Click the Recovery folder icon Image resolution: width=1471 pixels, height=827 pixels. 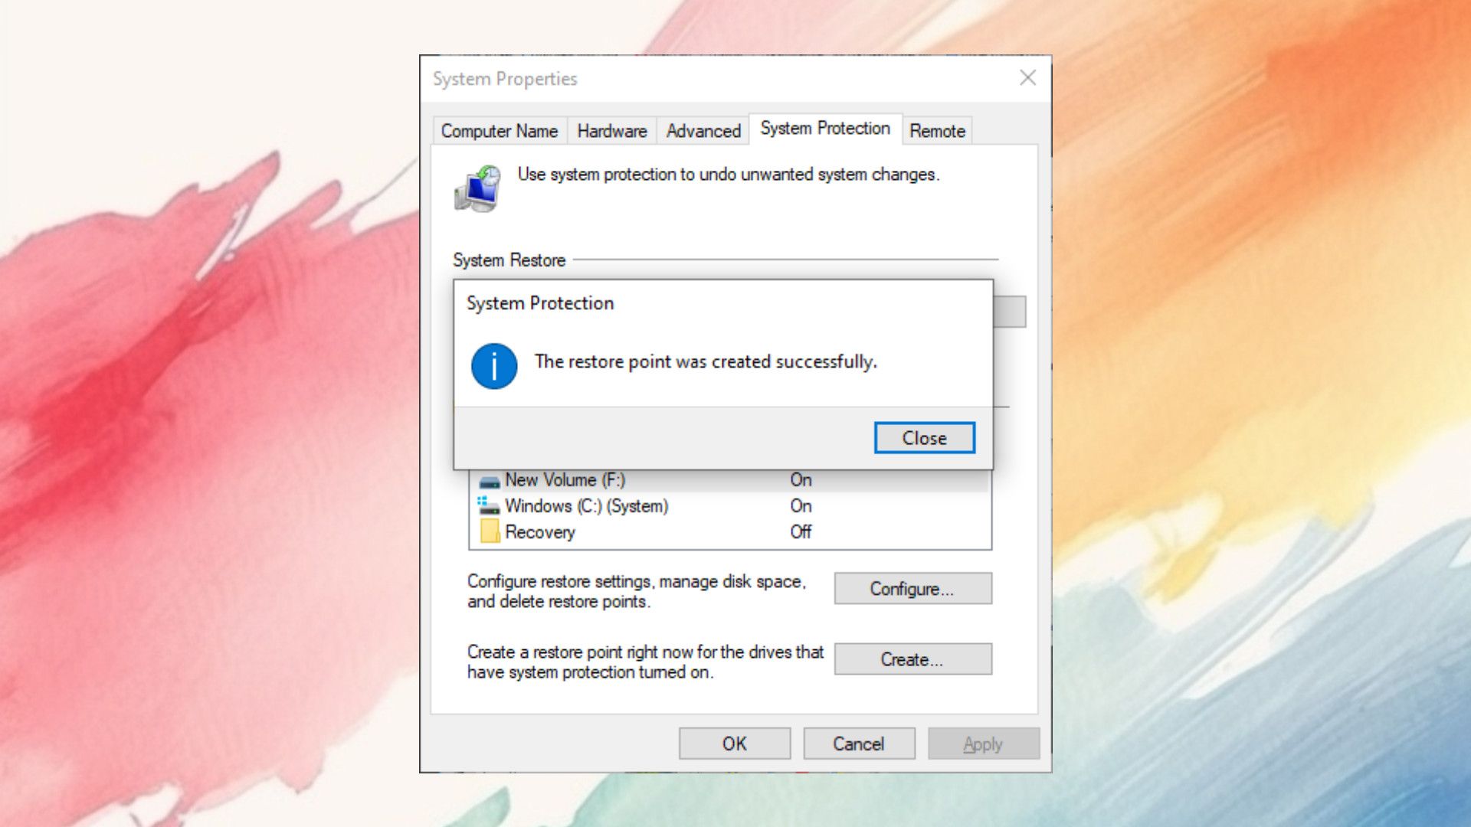(x=490, y=531)
